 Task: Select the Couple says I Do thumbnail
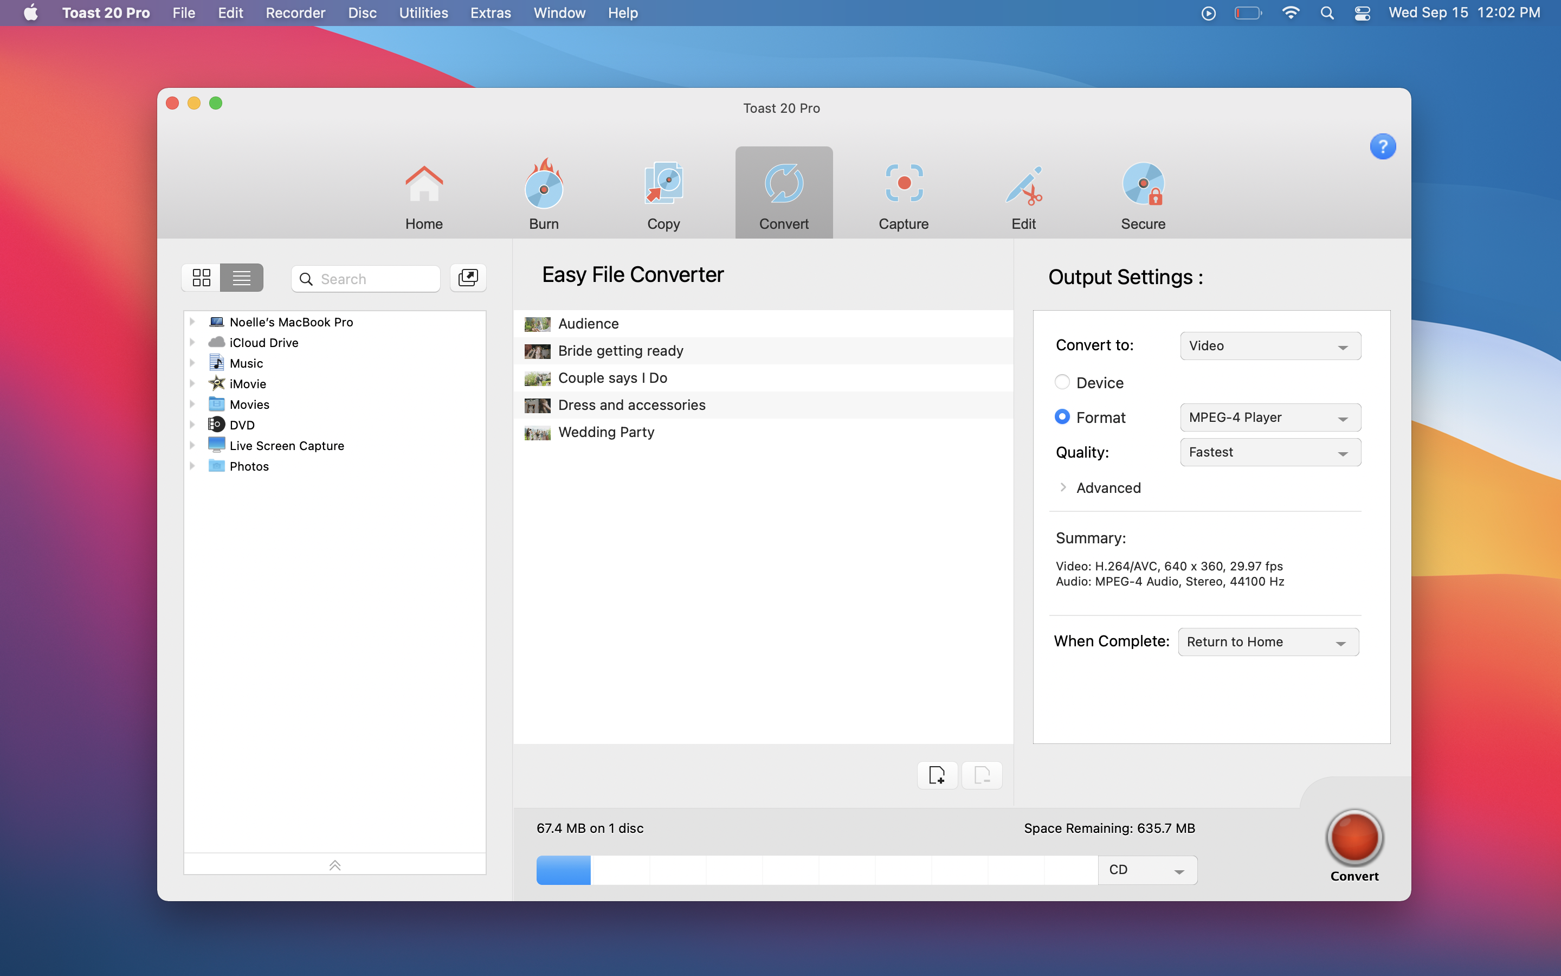point(537,377)
